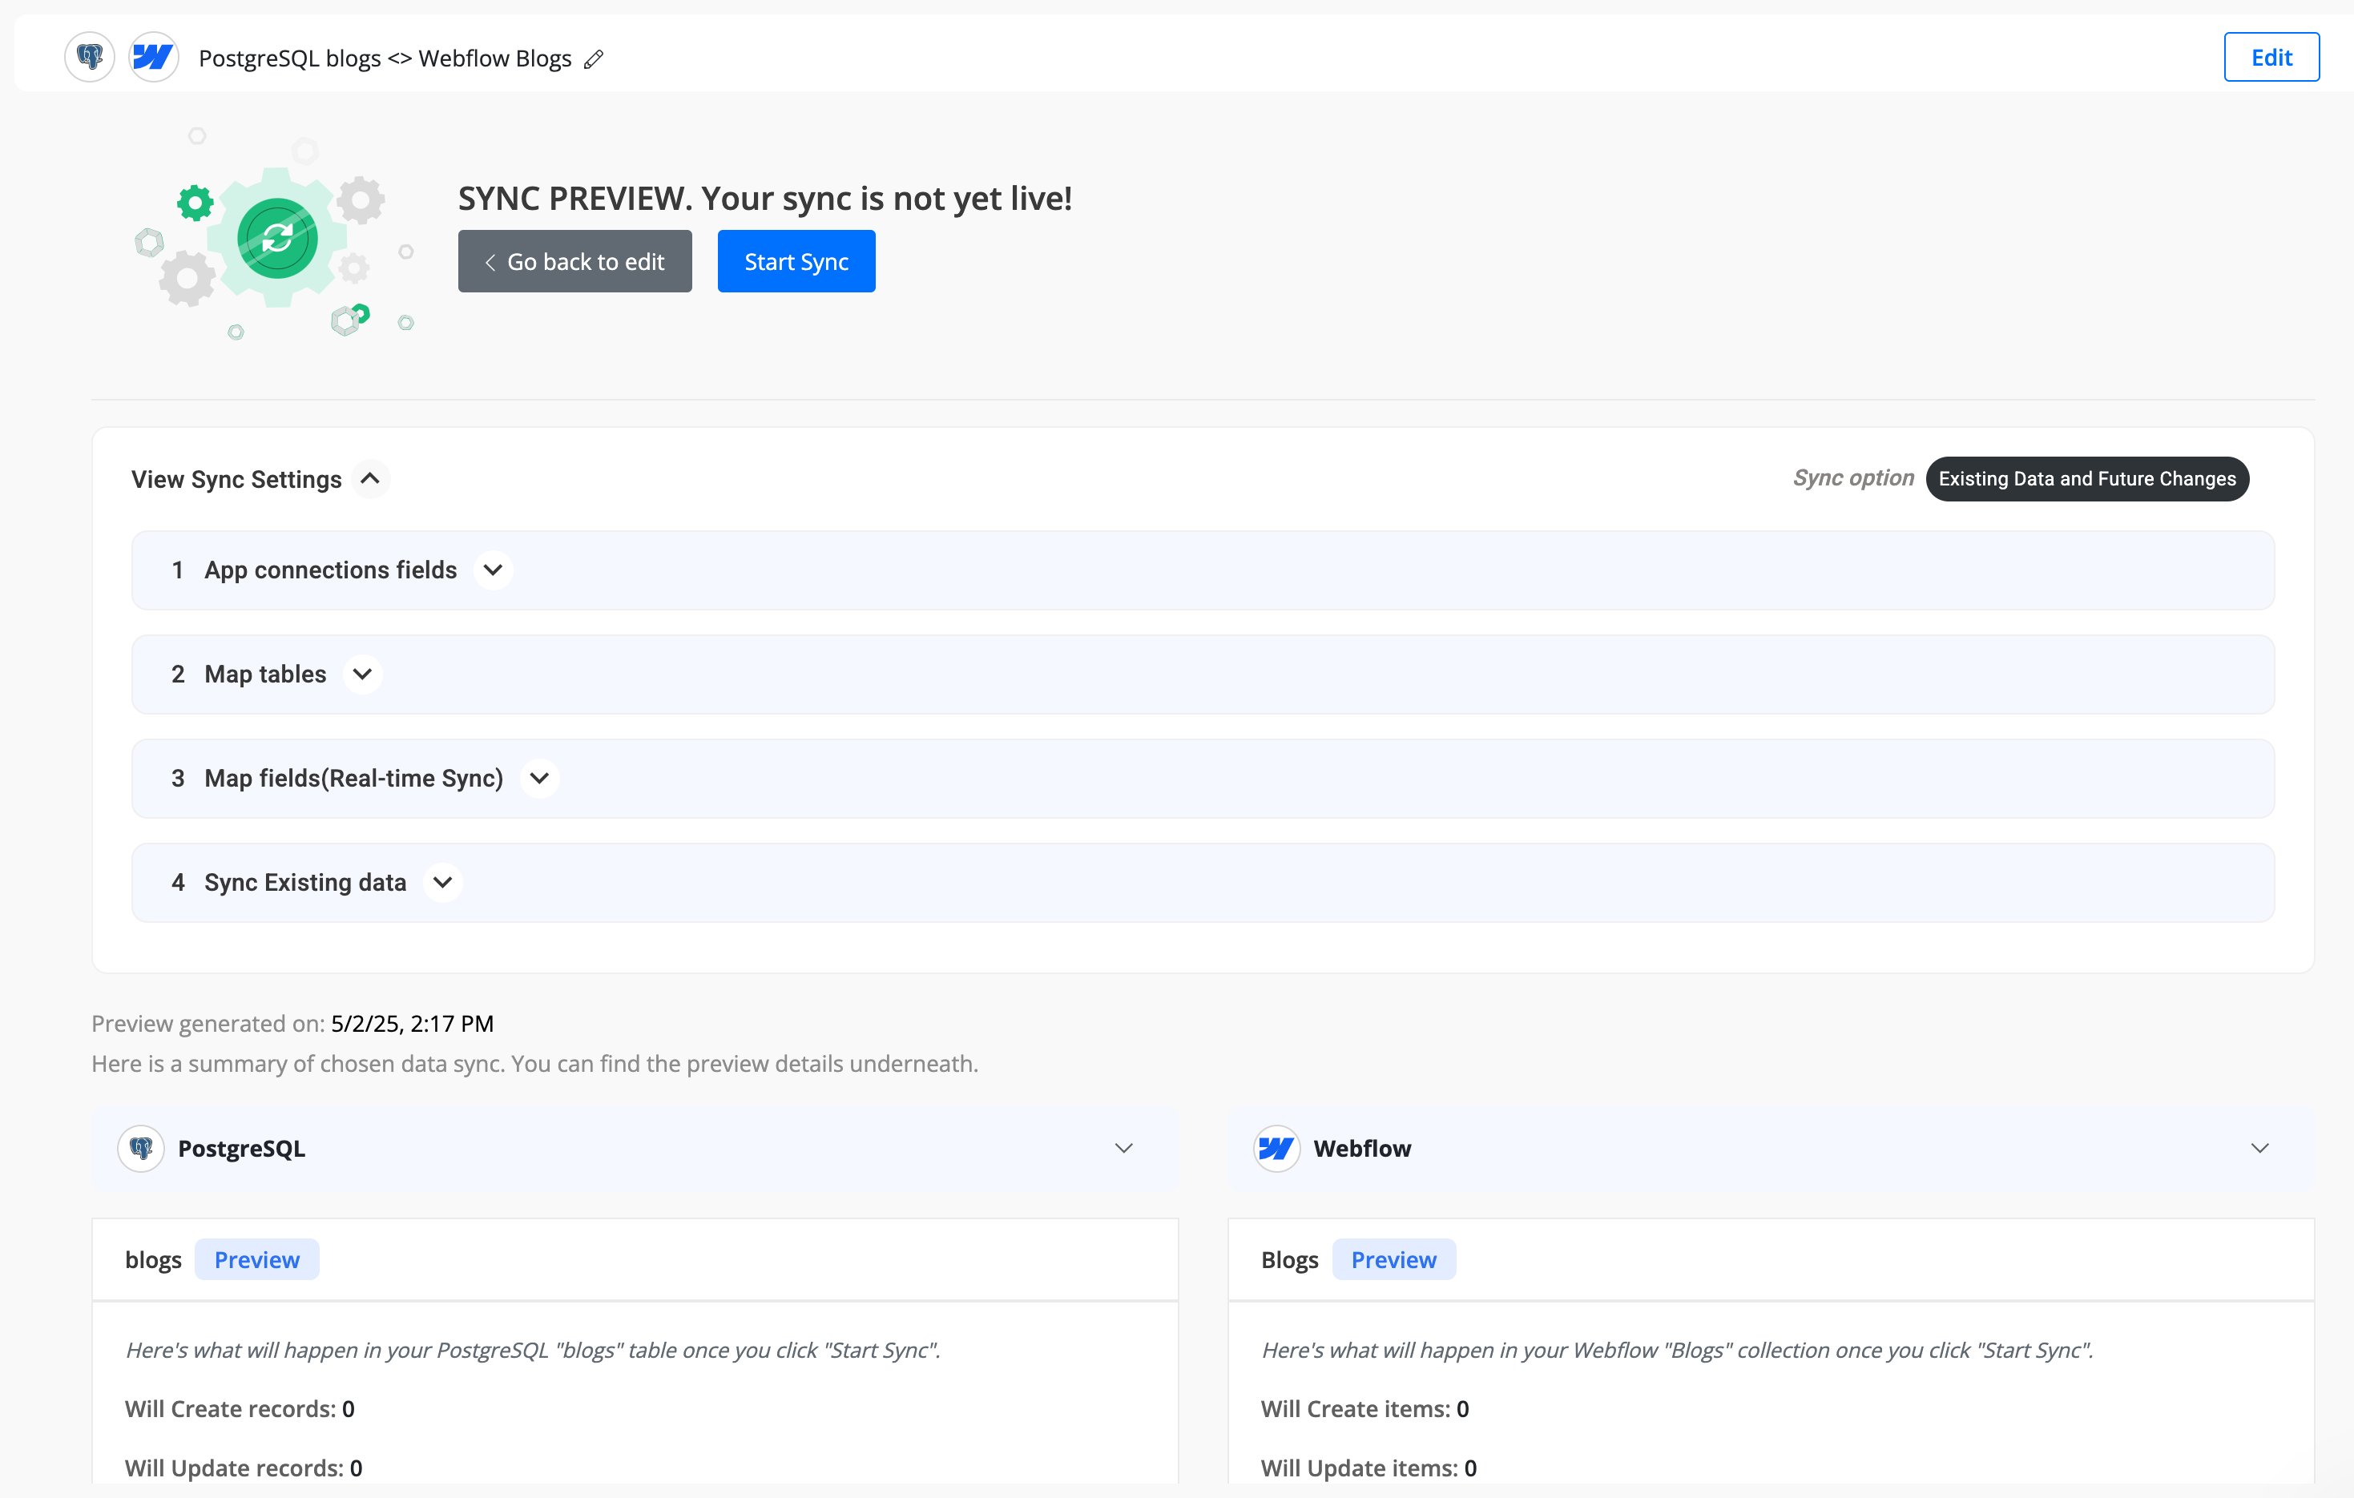The height and width of the screenshot is (1498, 2354).
Task: Click the sync title PostgreSQL blogs <> Webflow Blogs
Action: [385, 58]
